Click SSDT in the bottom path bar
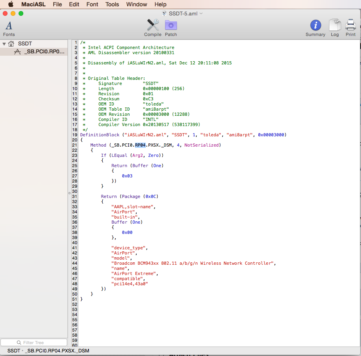 (13, 351)
